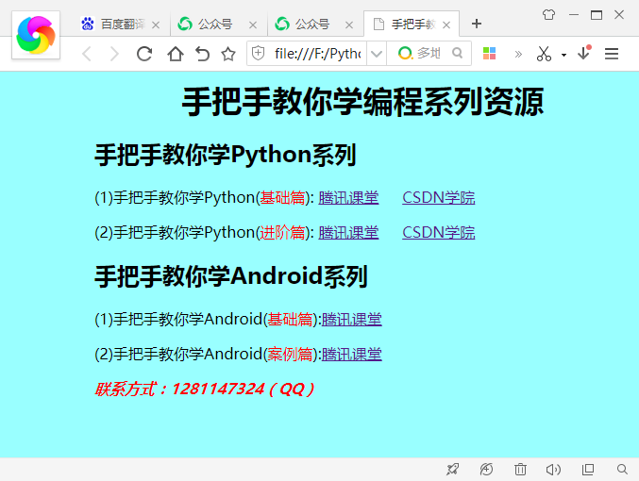
Task: Open 腾讯课堂 link for Python 进阶篇
Action: [x=348, y=233]
